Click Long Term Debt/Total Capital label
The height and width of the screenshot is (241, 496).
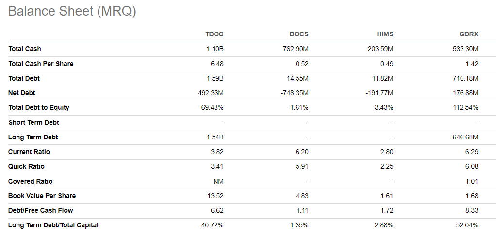[53, 225]
